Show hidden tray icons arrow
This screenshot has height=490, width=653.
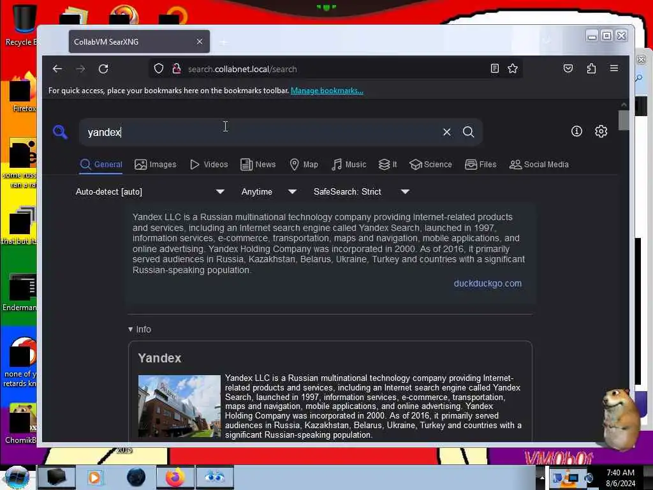542,477
